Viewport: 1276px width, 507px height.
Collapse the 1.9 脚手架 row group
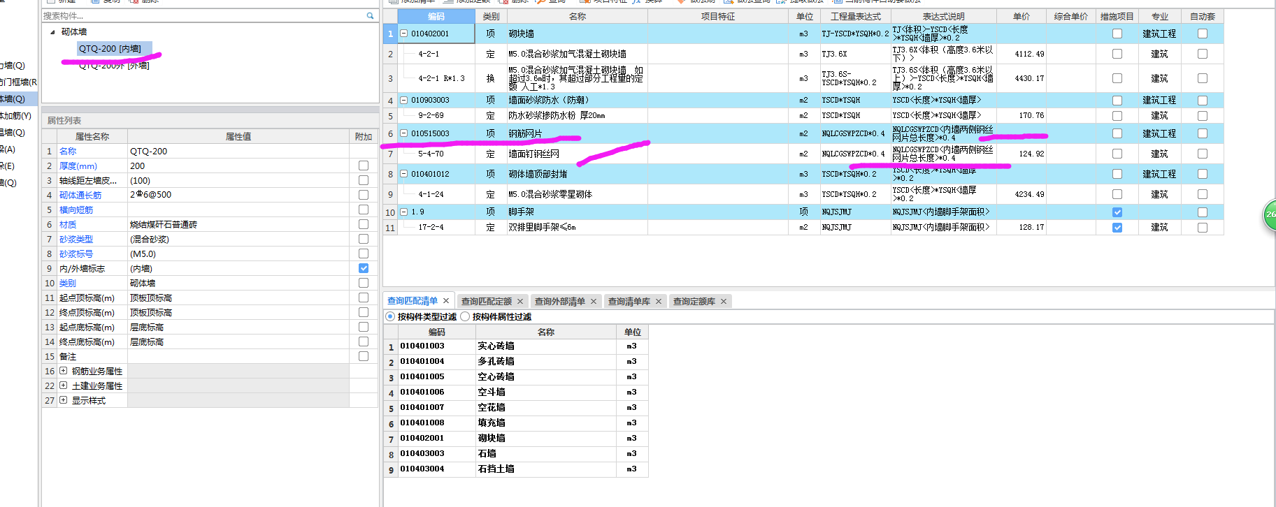404,212
